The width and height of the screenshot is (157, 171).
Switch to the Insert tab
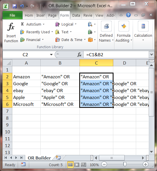41,15
